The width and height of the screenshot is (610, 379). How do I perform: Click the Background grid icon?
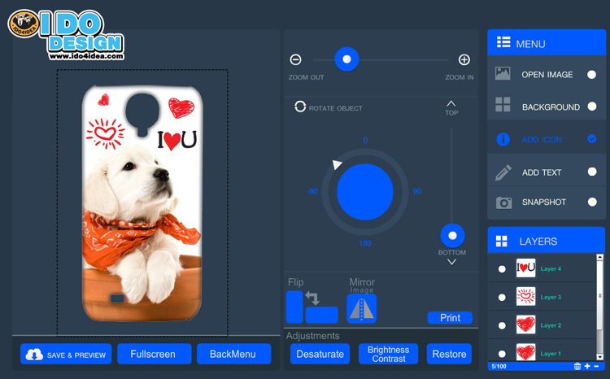[x=503, y=105]
